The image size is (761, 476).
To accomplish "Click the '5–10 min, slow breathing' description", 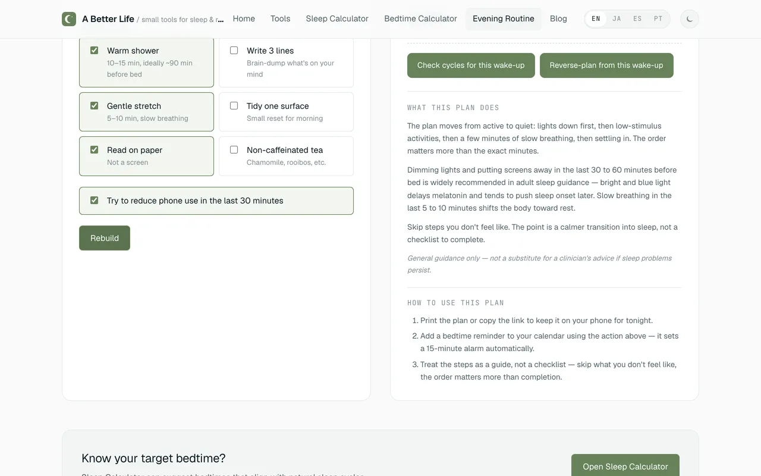I will 147,118.
